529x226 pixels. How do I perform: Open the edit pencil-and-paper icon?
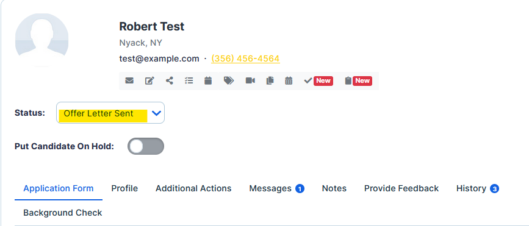click(149, 81)
